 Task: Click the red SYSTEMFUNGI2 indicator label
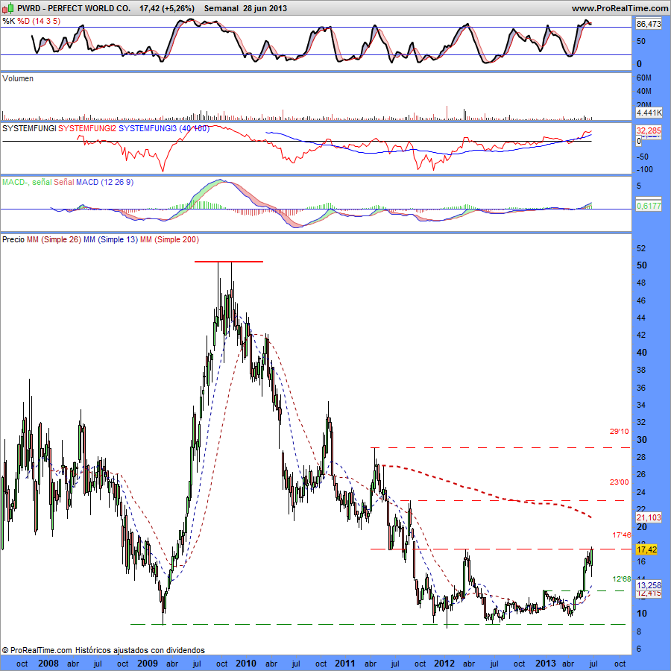point(87,128)
